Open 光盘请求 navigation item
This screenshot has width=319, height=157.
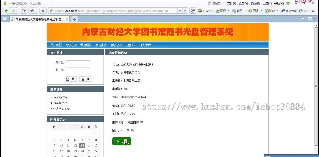(131, 45)
